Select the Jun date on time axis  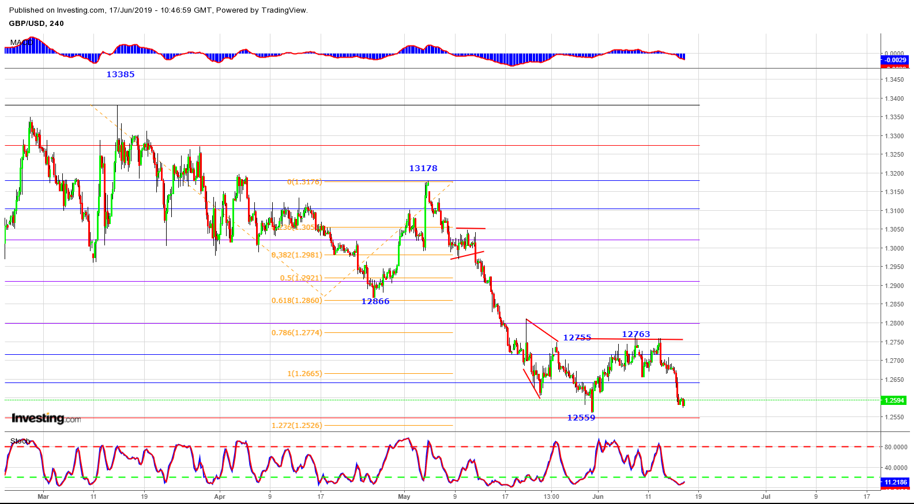[598, 496]
